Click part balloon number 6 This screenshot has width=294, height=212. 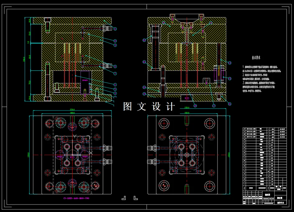pyautogui.click(x=115, y=85)
